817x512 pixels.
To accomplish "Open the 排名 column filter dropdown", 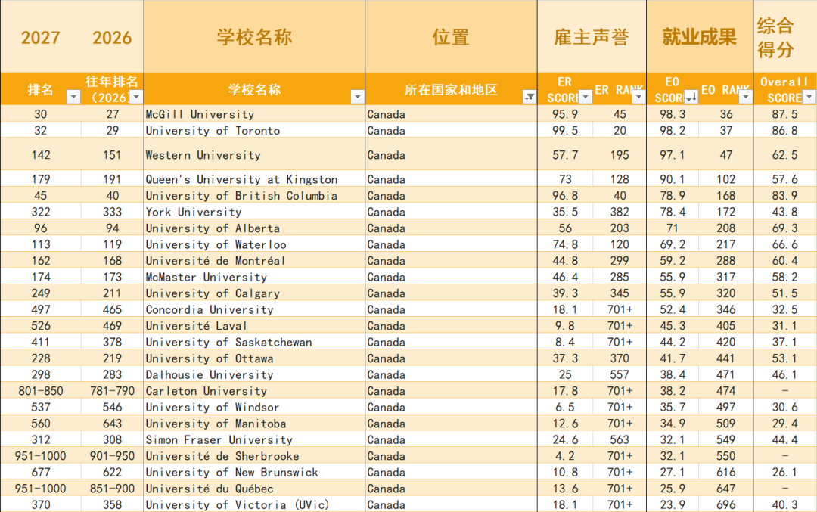I will [73, 97].
